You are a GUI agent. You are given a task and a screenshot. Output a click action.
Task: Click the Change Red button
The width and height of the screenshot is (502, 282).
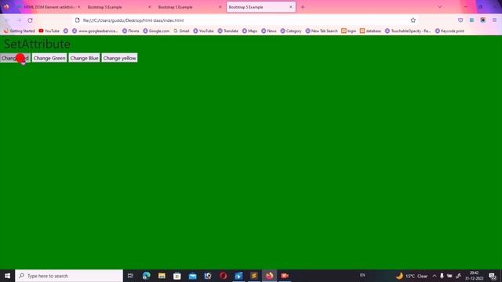point(15,58)
